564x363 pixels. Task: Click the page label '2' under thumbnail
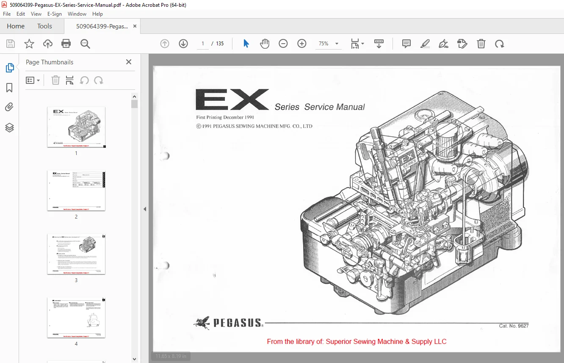[76, 217]
